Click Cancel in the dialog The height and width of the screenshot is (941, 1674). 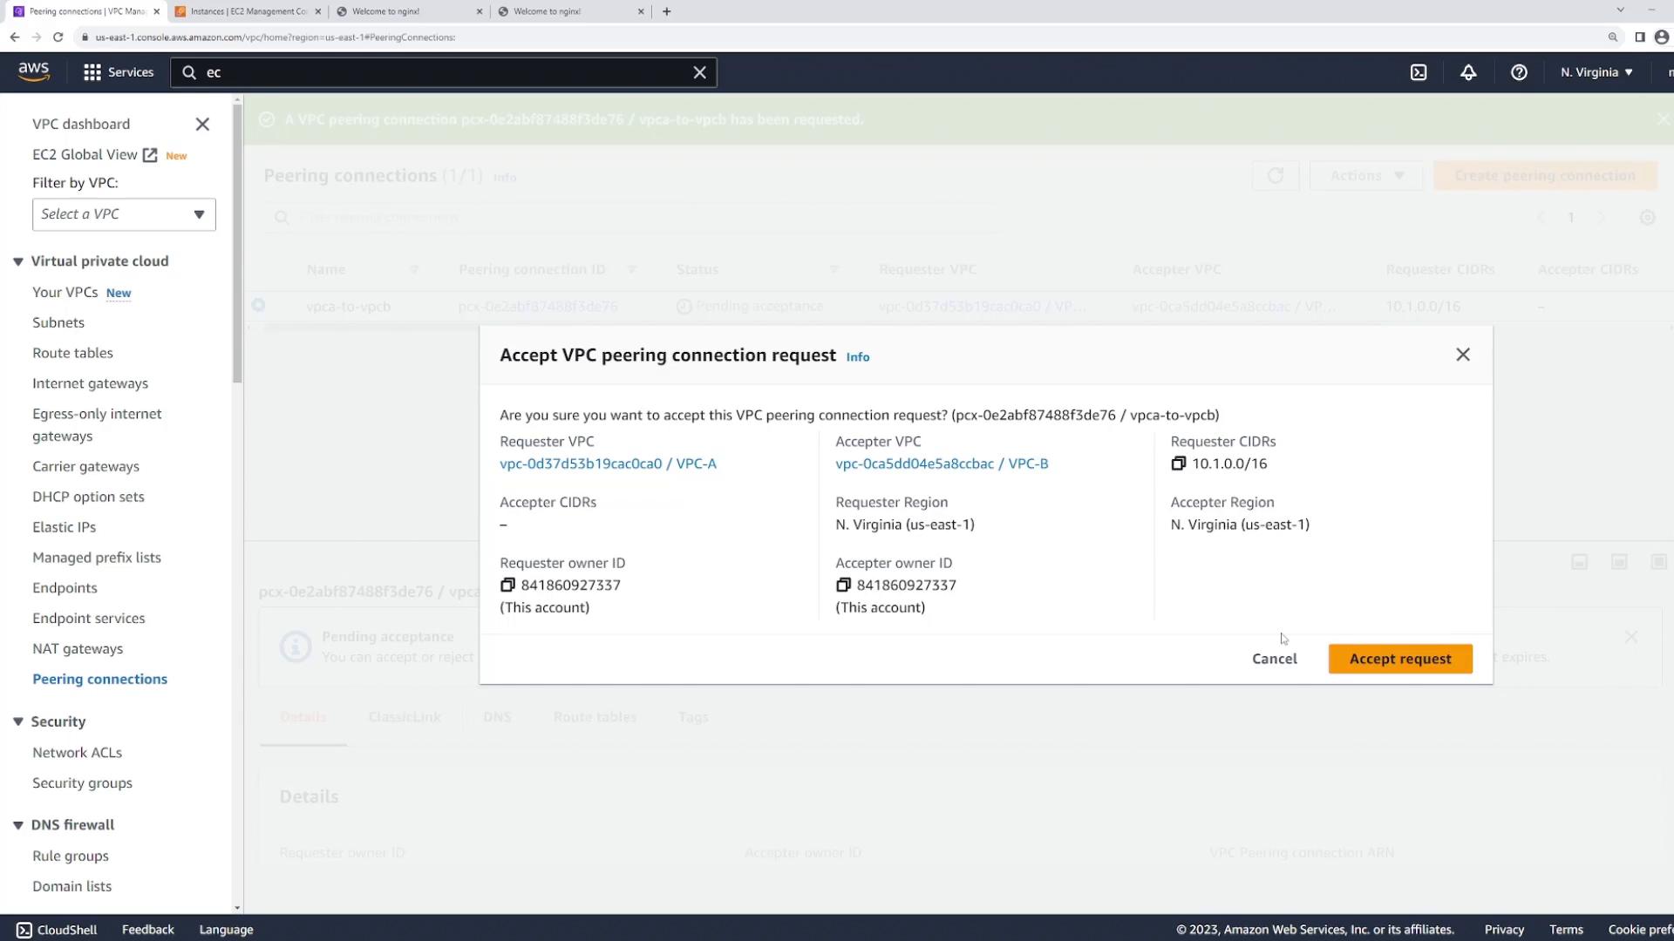(1274, 659)
